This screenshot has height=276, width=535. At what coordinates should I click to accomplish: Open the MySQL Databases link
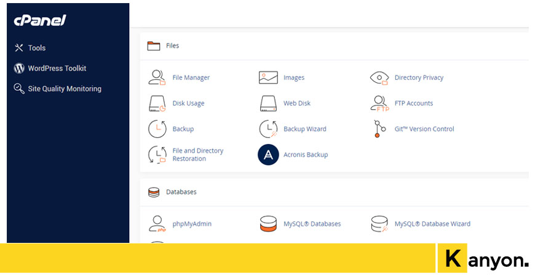point(312,224)
